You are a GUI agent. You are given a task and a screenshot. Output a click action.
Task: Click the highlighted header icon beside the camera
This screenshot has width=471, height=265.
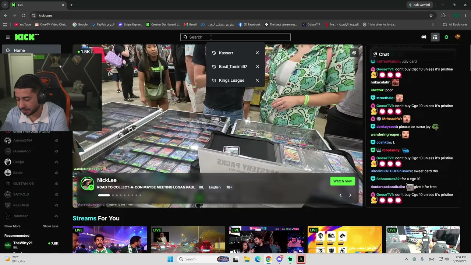coord(435,37)
